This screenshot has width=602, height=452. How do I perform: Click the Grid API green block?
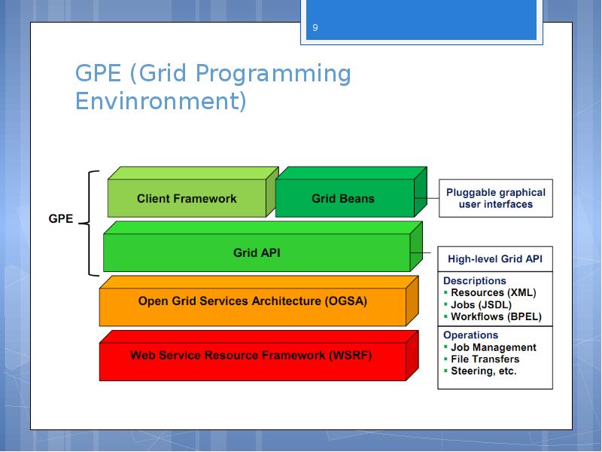[257, 253]
